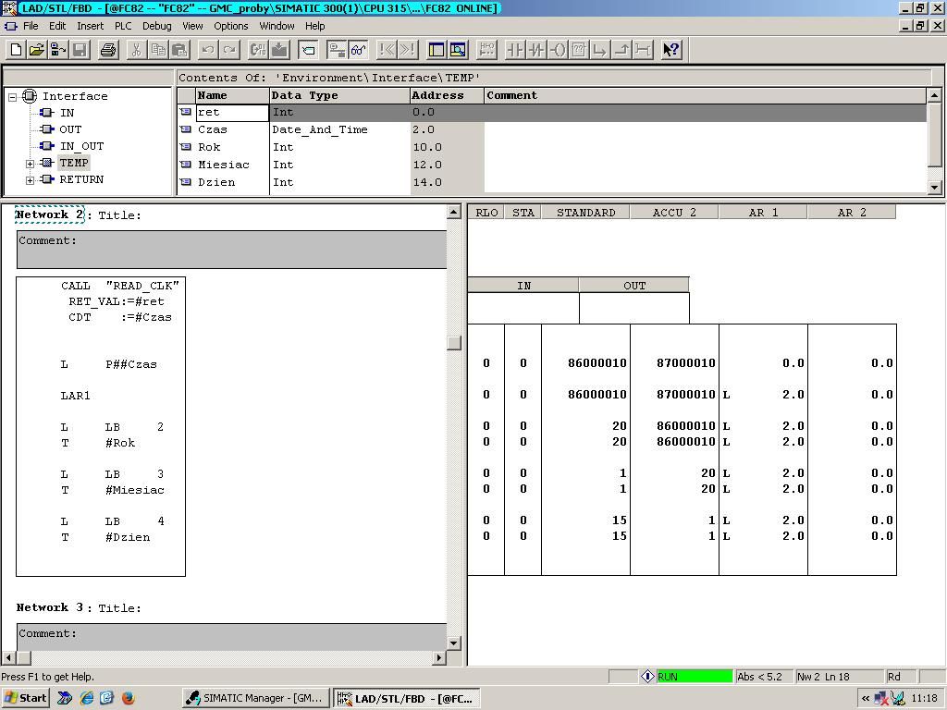Open the Edit menu
The height and width of the screenshot is (710, 947).
tap(57, 26)
